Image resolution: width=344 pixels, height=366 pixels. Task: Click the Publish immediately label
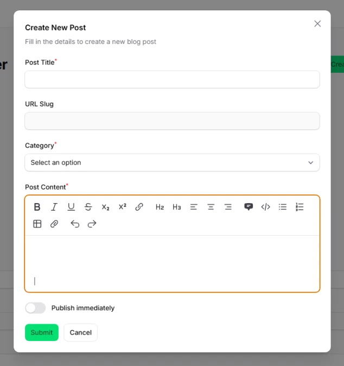[x=83, y=308]
